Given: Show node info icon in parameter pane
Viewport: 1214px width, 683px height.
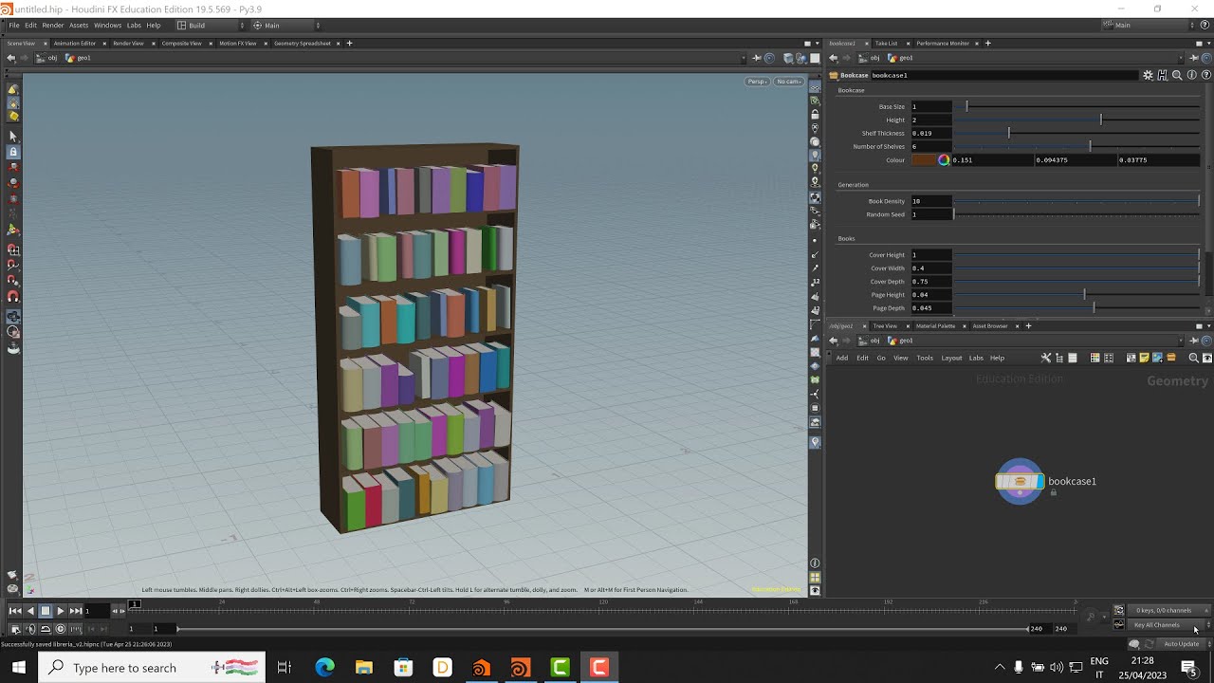Looking at the screenshot, I should (x=1192, y=75).
